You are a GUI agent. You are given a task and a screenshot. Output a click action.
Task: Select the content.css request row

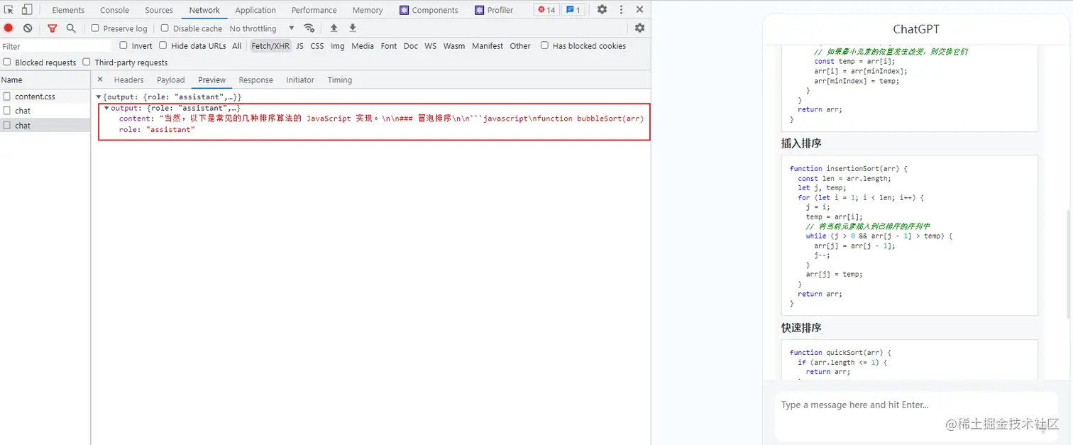pos(45,96)
